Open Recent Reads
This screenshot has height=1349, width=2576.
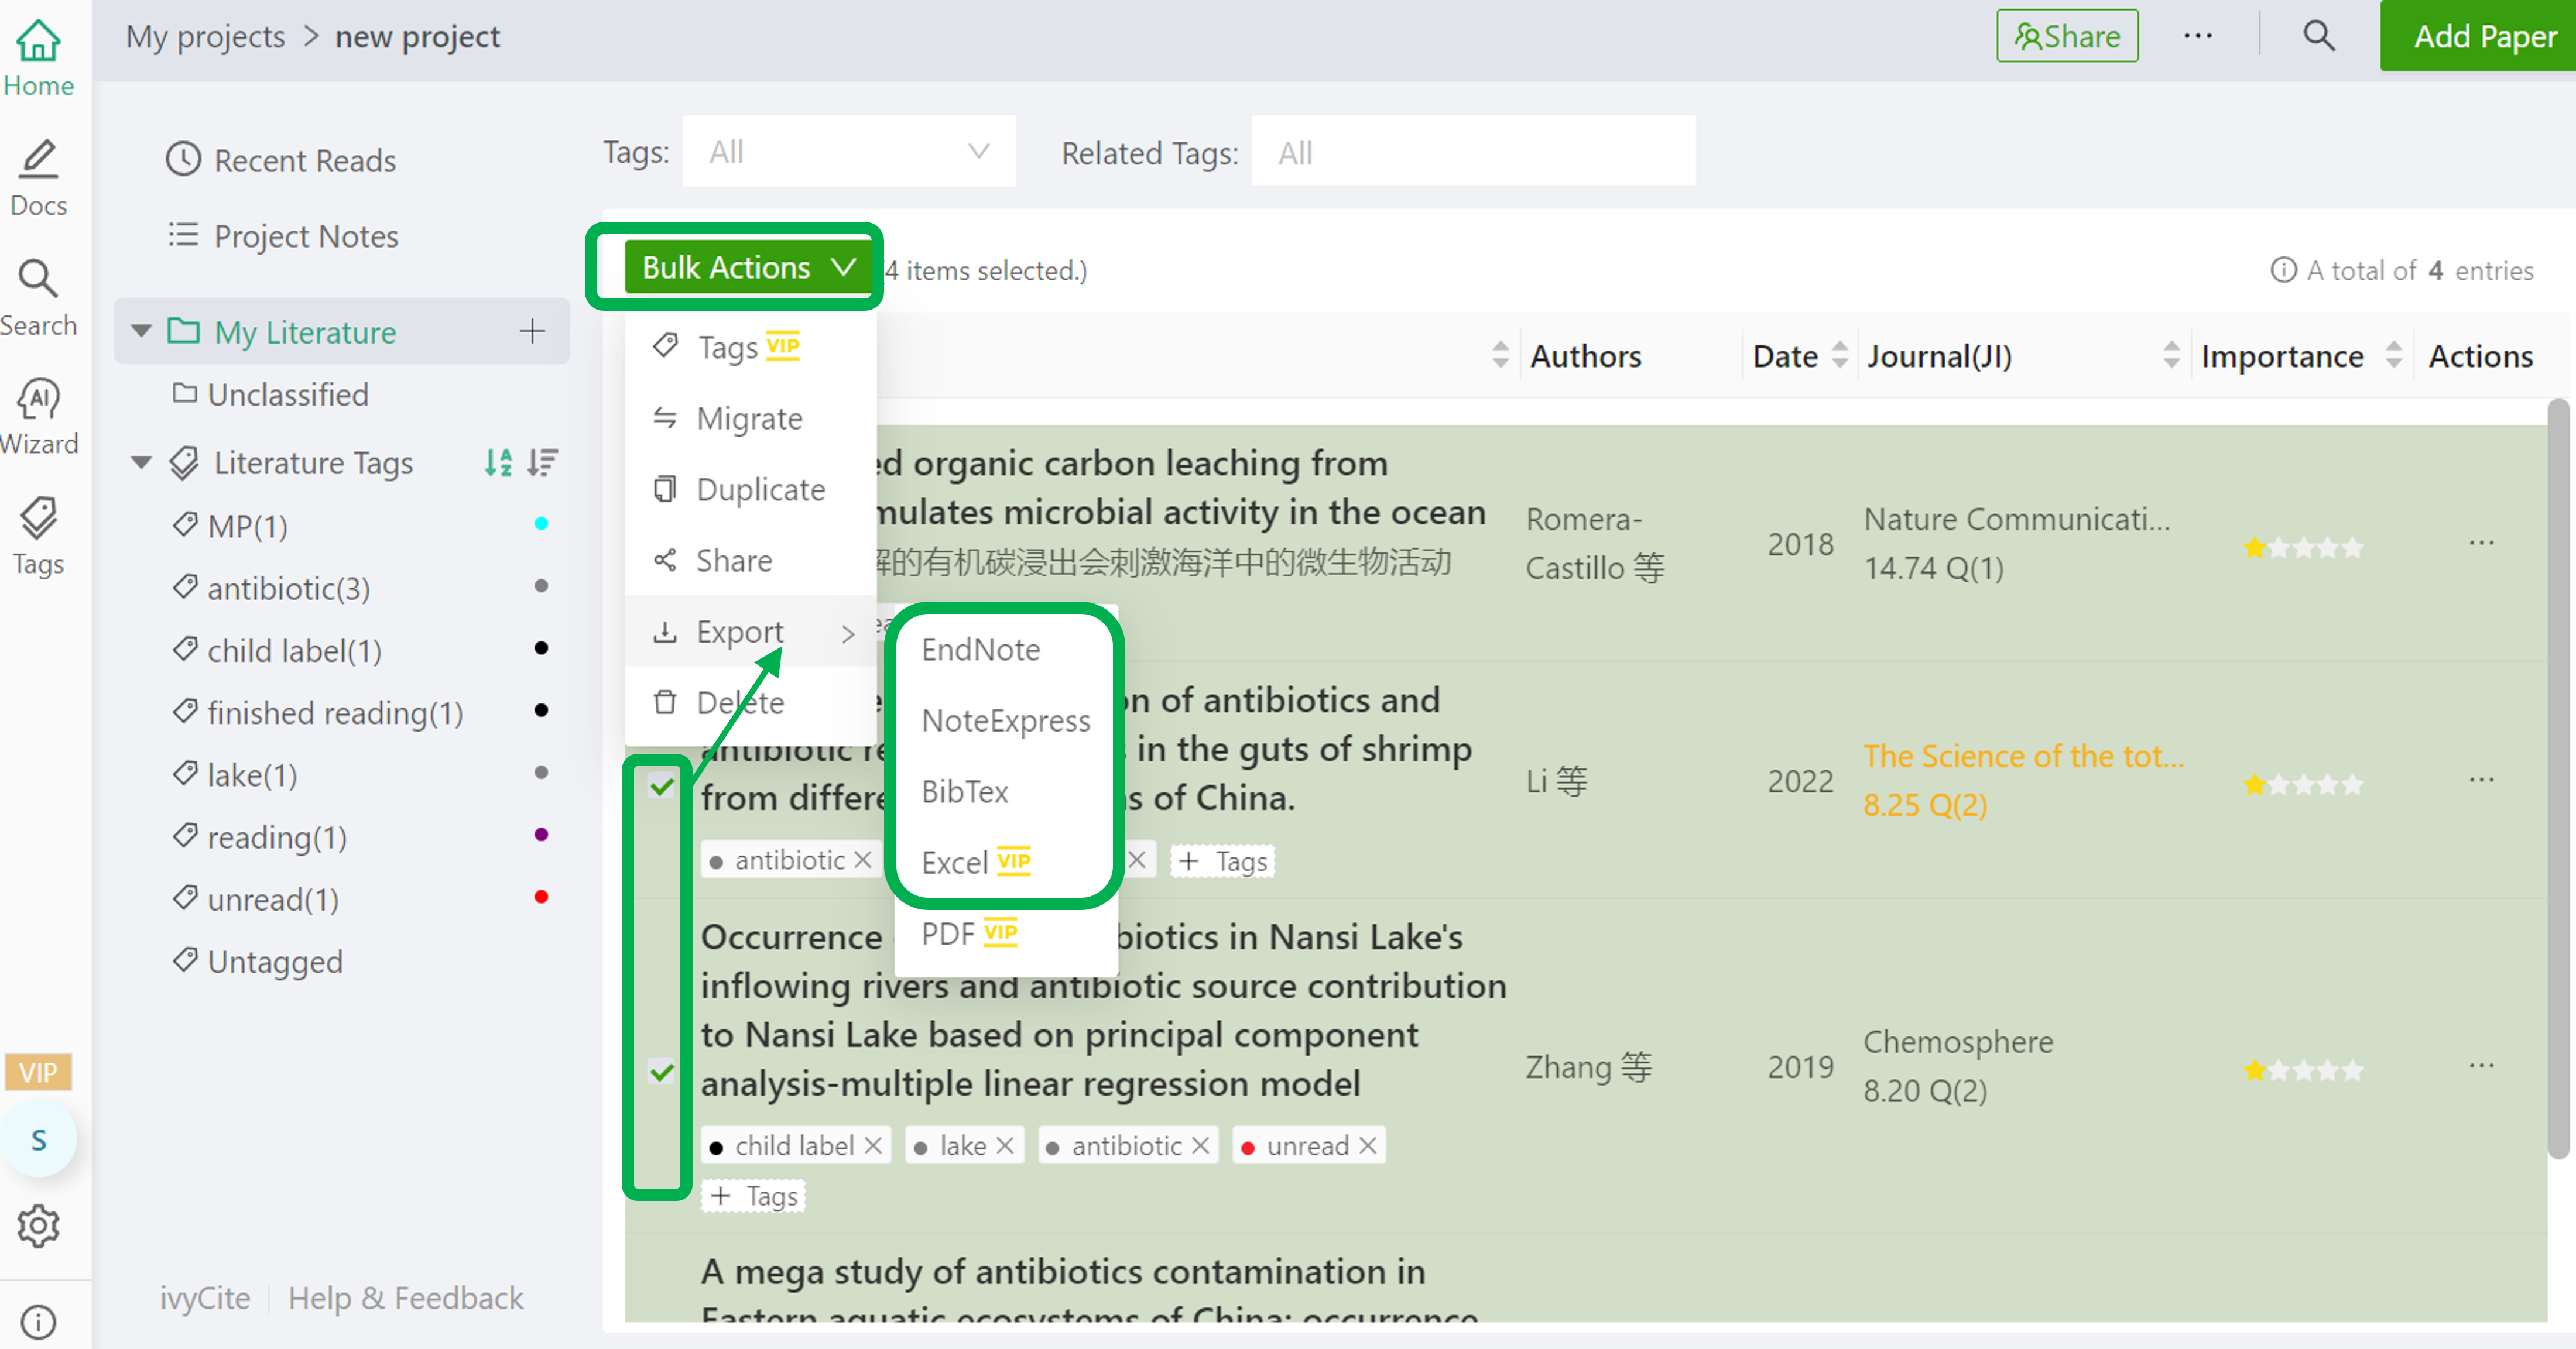click(x=281, y=160)
